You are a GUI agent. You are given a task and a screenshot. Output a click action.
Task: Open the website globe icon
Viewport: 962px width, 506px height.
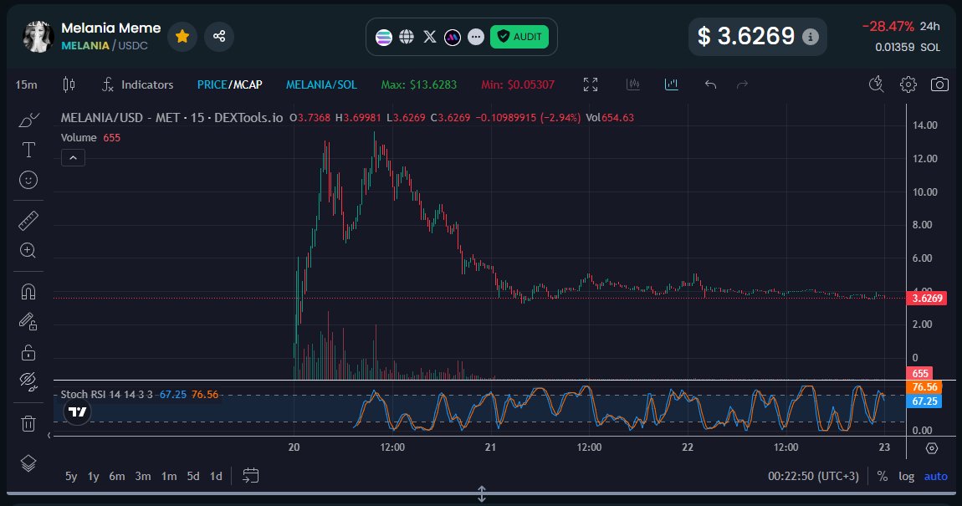pyautogui.click(x=407, y=38)
